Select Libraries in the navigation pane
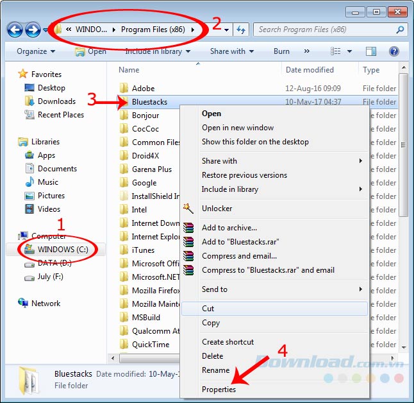Screen dimensions: 414x403 tap(46, 142)
